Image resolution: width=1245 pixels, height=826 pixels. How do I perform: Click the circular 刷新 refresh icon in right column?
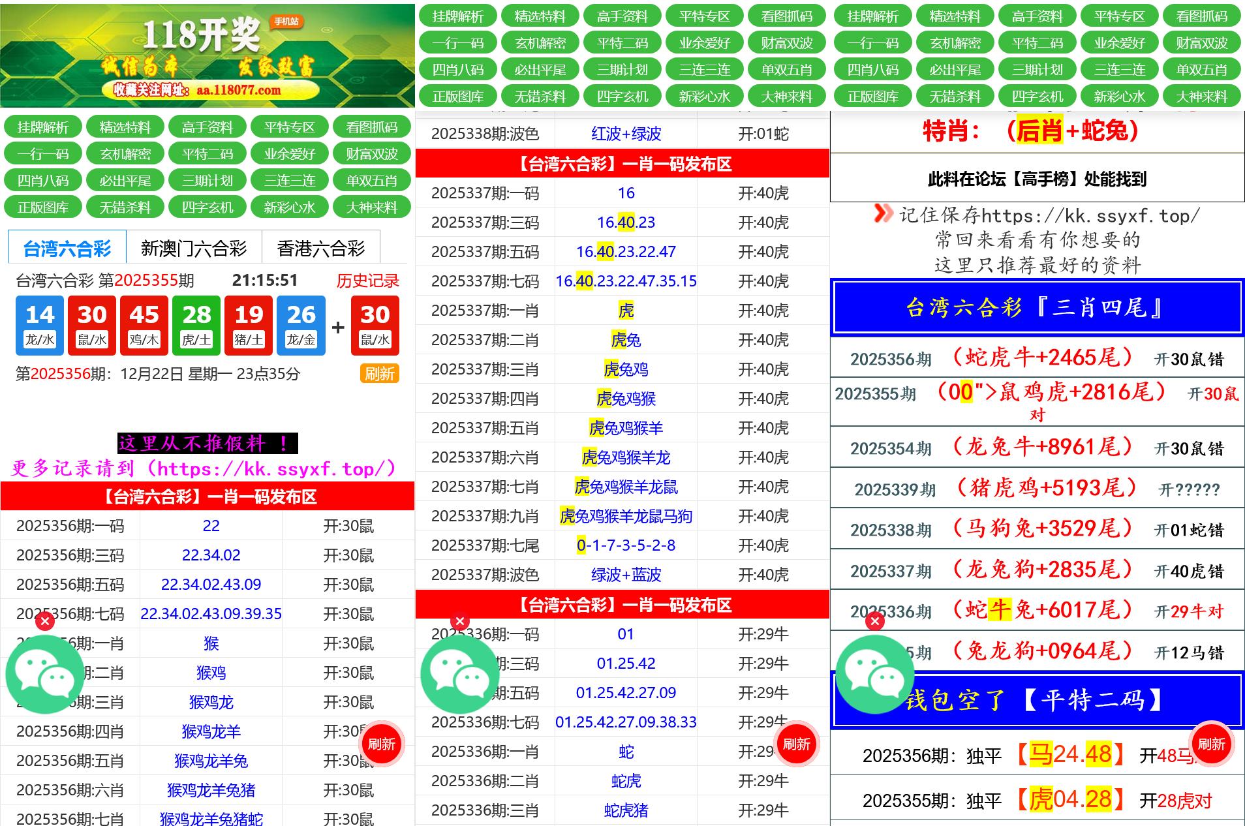point(1211,744)
